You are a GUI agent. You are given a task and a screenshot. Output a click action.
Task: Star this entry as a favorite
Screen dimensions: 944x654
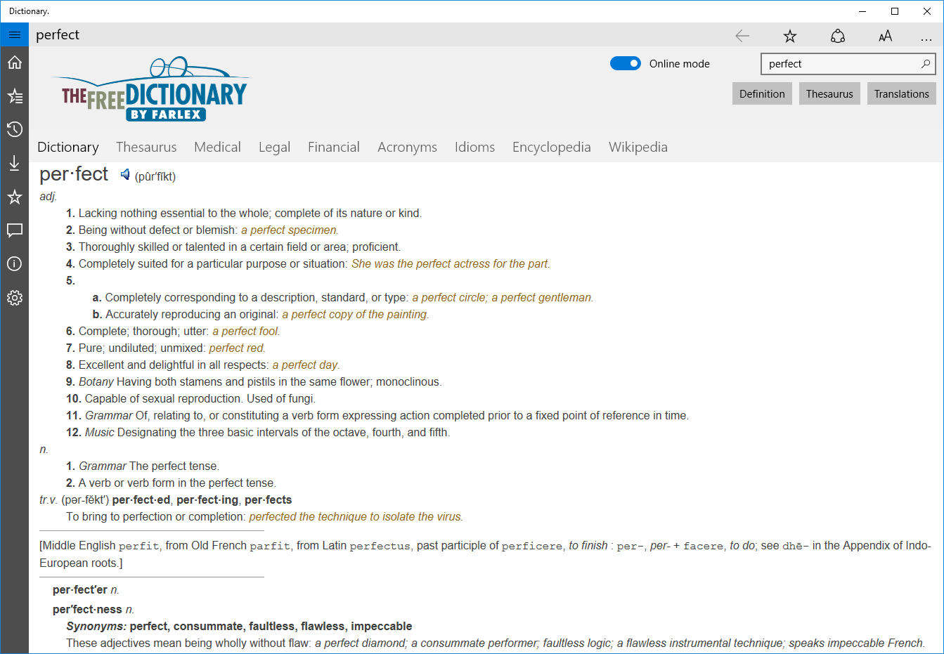pyautogui.click(x=789, y=35)
